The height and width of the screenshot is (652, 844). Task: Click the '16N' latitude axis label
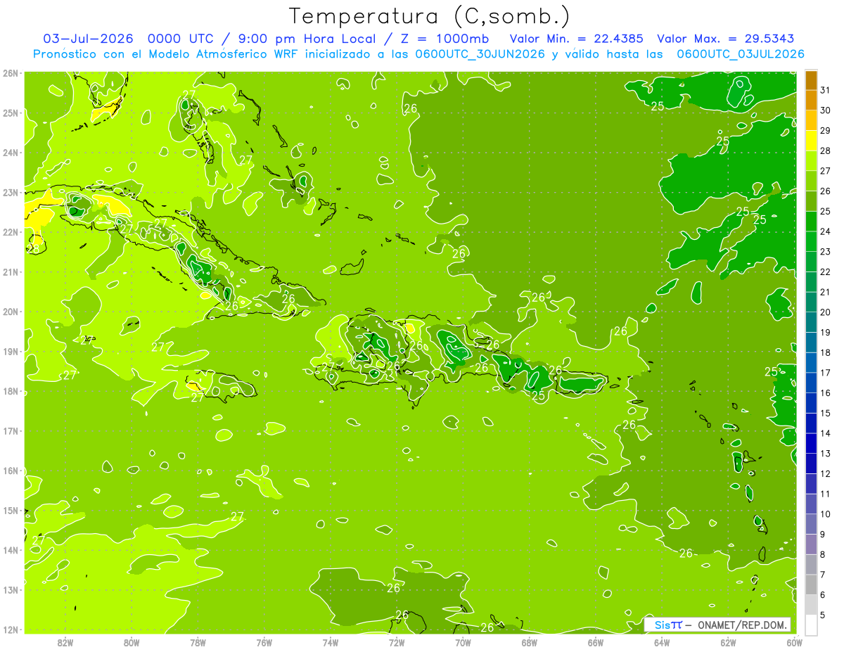coord(11,471)
